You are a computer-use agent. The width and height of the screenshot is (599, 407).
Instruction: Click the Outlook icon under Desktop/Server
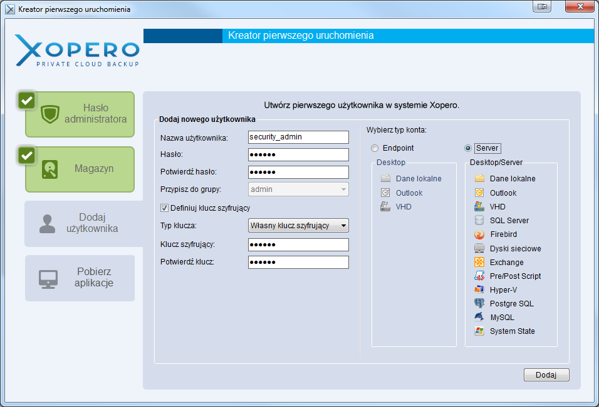tap(479, 193)
